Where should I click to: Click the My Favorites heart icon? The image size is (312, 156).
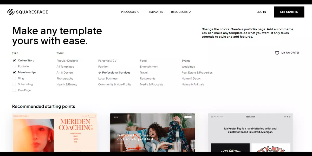point(277,53)
